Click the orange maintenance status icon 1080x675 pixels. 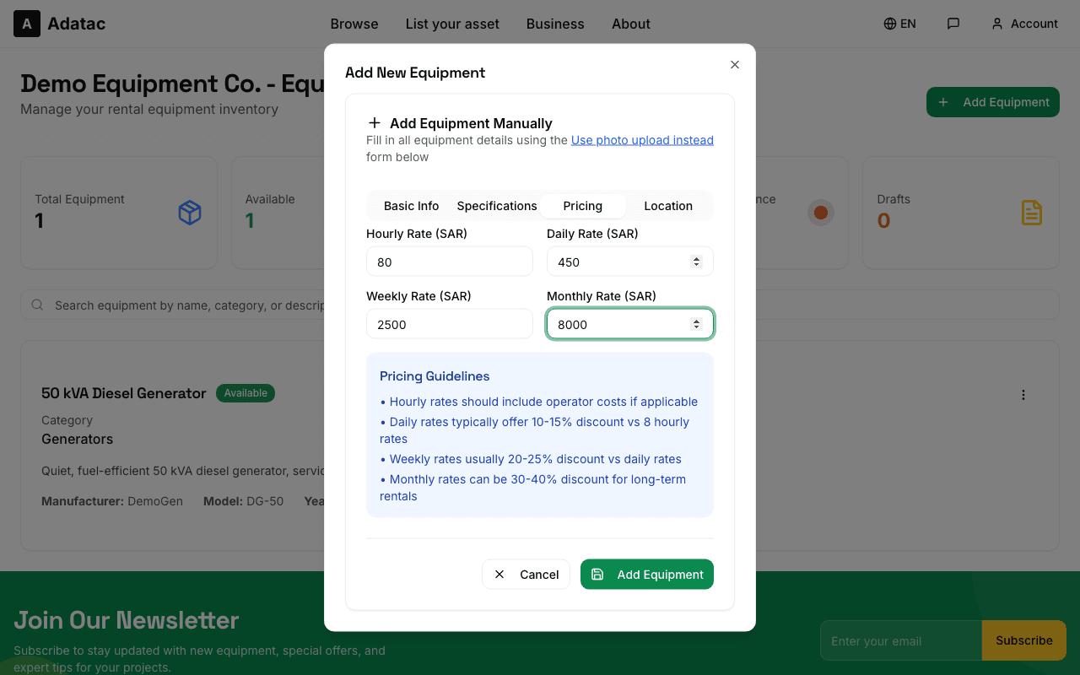820,213
